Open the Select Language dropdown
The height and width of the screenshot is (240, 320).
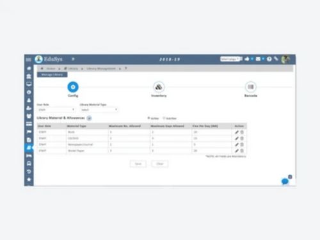[230, 59]
